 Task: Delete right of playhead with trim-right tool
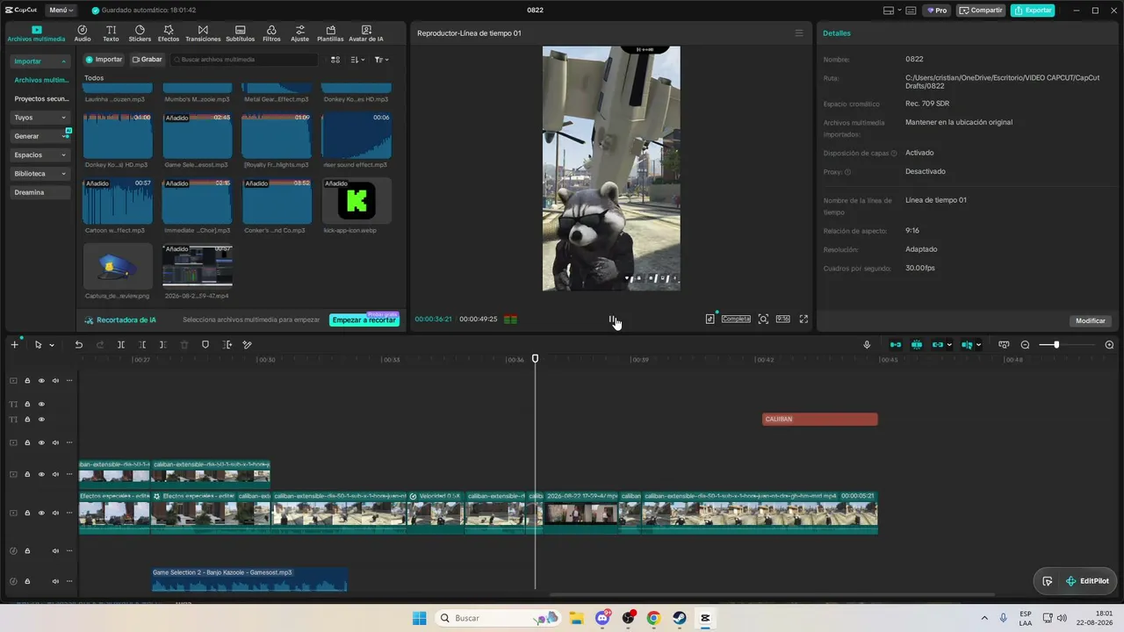(x=163, y=345)
